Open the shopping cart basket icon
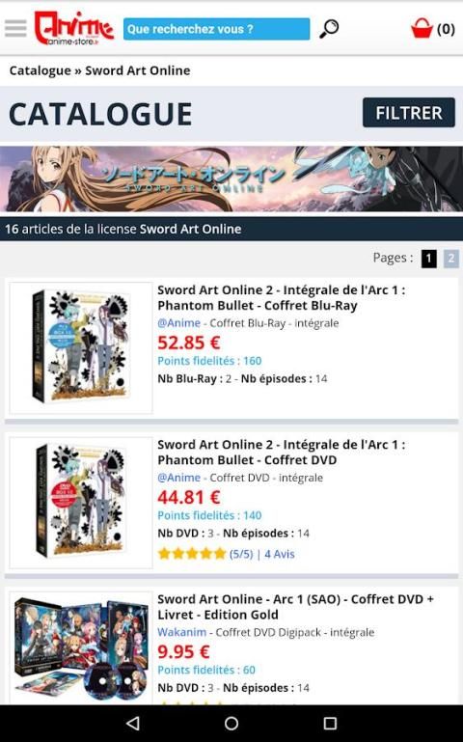This screenshot has height=742, width=463. (422, 28)
